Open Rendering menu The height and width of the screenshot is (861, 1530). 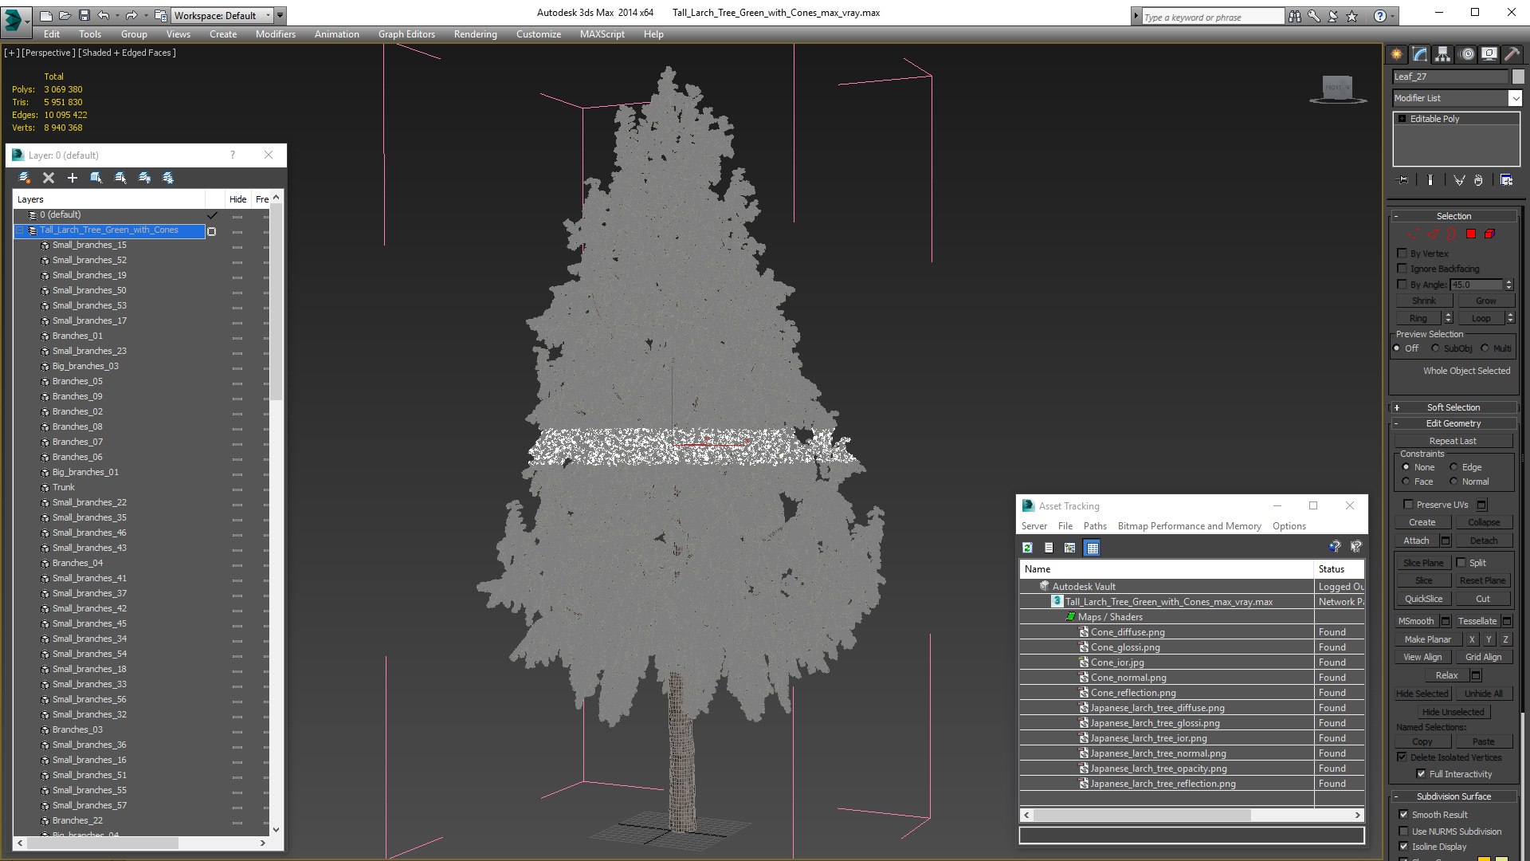tap(476, 34)
